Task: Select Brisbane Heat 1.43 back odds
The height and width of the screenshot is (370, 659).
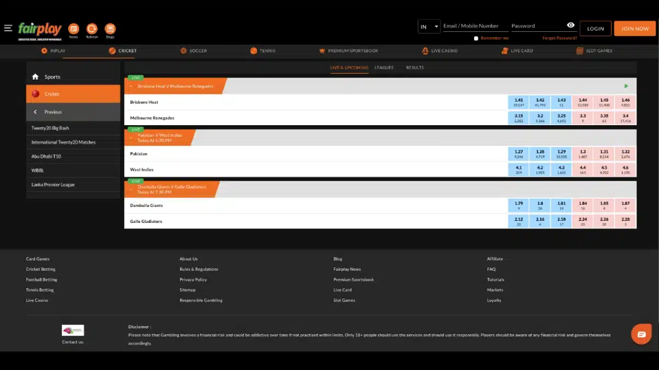Action: click(561, 102)
